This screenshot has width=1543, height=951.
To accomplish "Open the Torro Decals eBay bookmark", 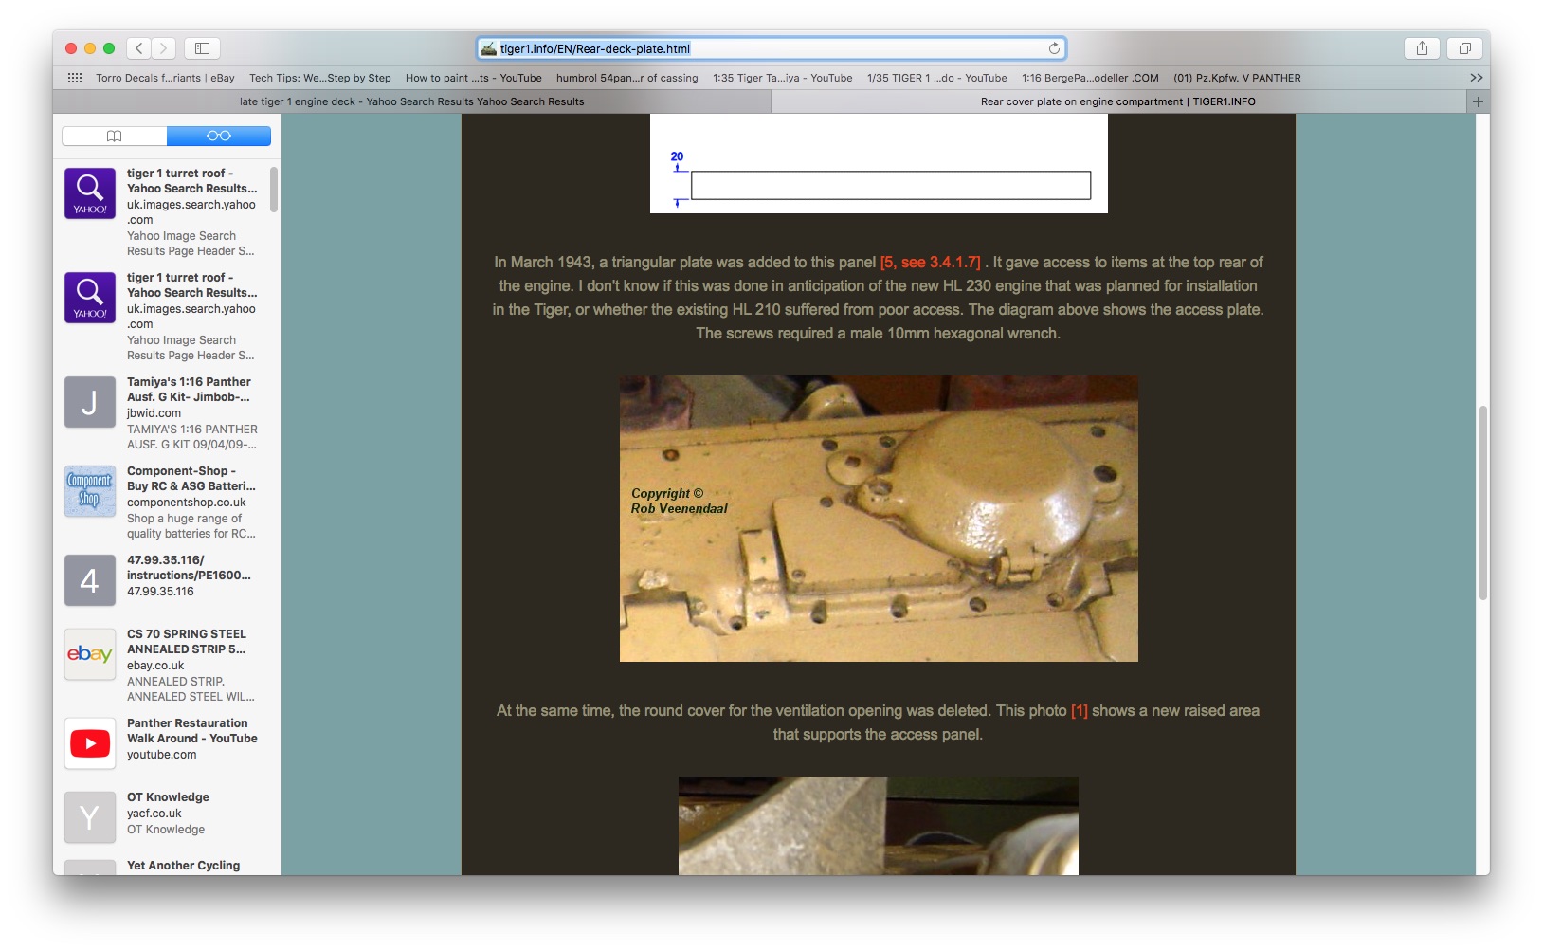I will click(165, 78).
